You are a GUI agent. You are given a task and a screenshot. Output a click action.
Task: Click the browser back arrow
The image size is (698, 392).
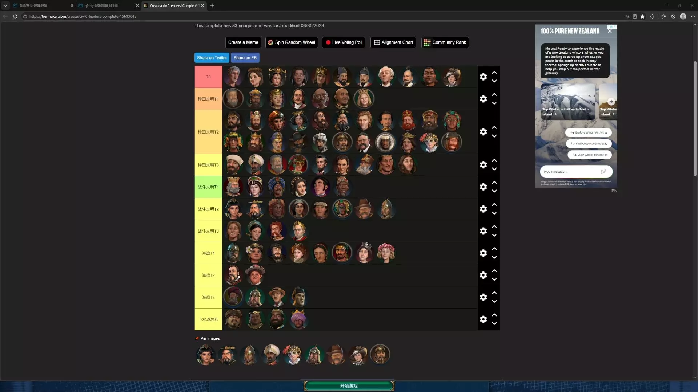5,16
